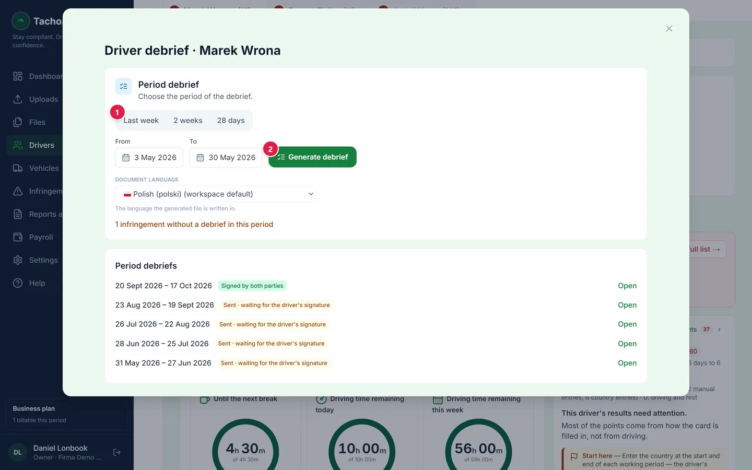Click the infringement without a debrief notice
Image resolution: width=752 pixels, height=470 pixels.
click(x=194, y=225)
